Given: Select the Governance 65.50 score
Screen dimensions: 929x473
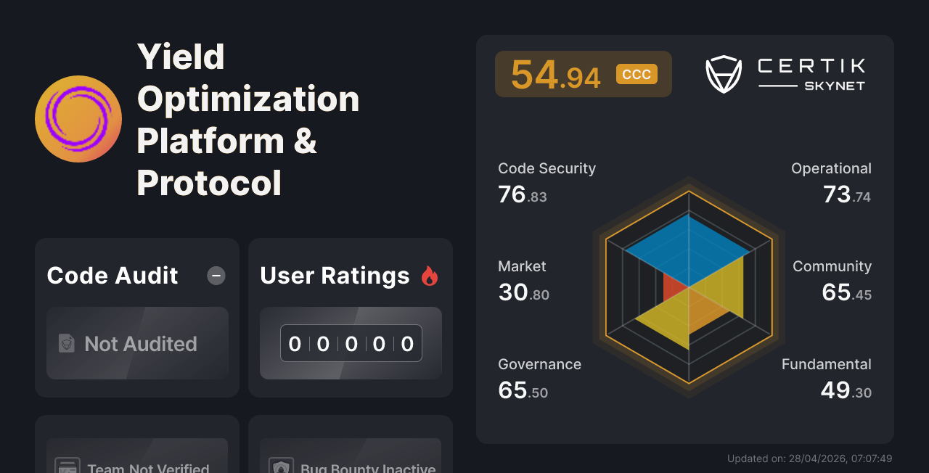Looking at the screenshot, I should (x=523, y=390).
